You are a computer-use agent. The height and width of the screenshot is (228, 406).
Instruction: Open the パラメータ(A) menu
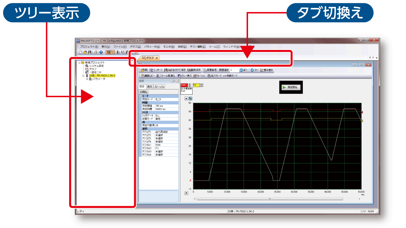pos(152,47)
